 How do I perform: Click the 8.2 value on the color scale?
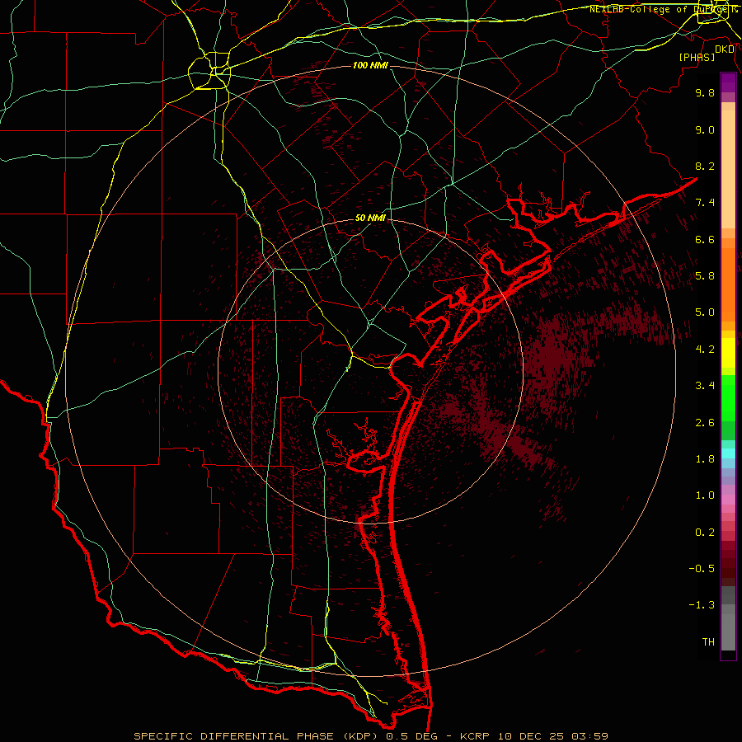705,166
